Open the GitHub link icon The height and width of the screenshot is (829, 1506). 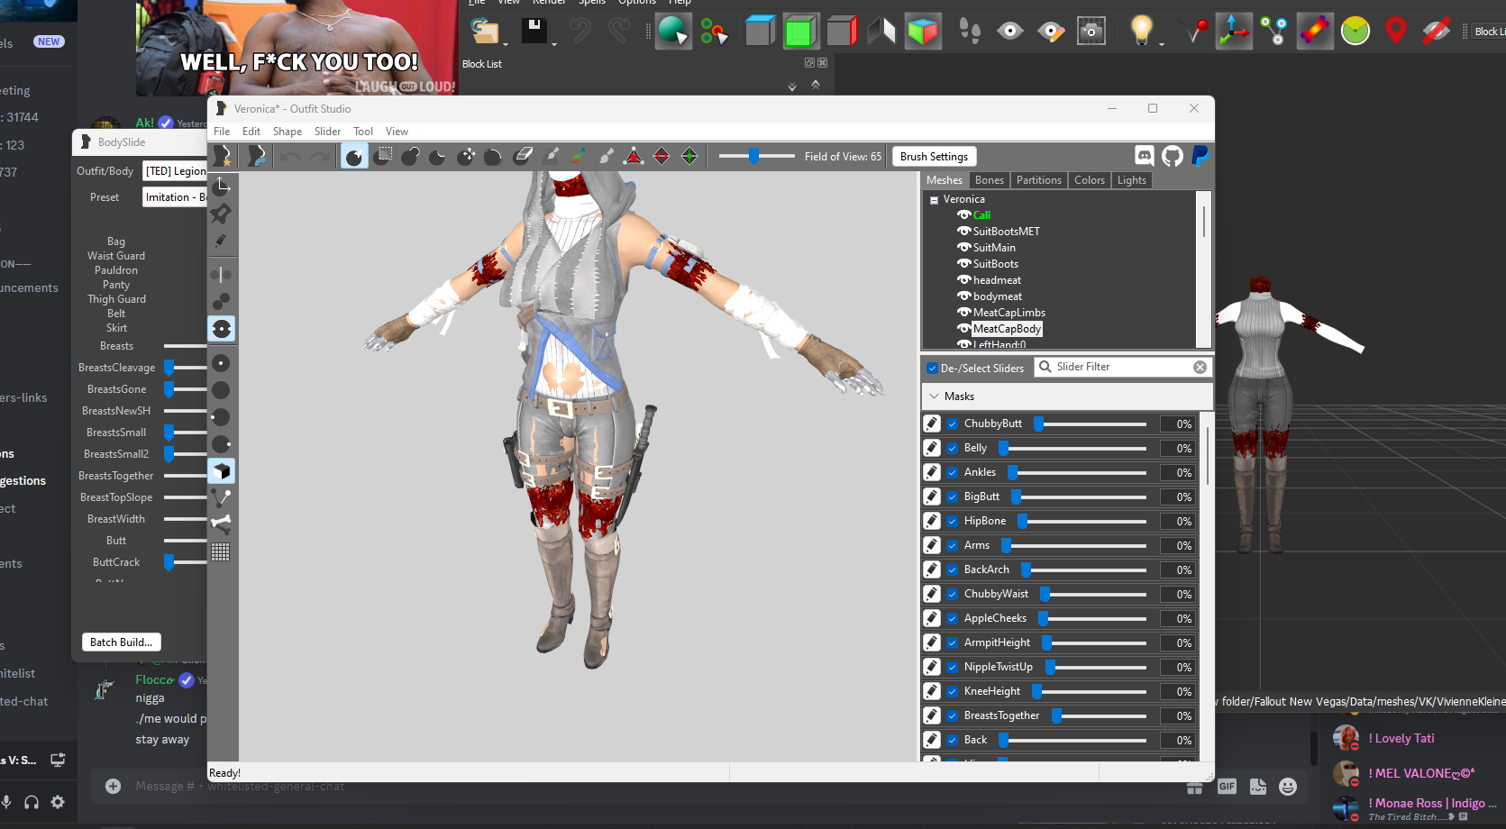tap(1172, 156)
